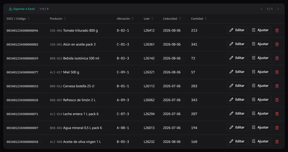Sort by the Caducidad column
Screen dimensions: 288x152
click(x=172, y=19)
